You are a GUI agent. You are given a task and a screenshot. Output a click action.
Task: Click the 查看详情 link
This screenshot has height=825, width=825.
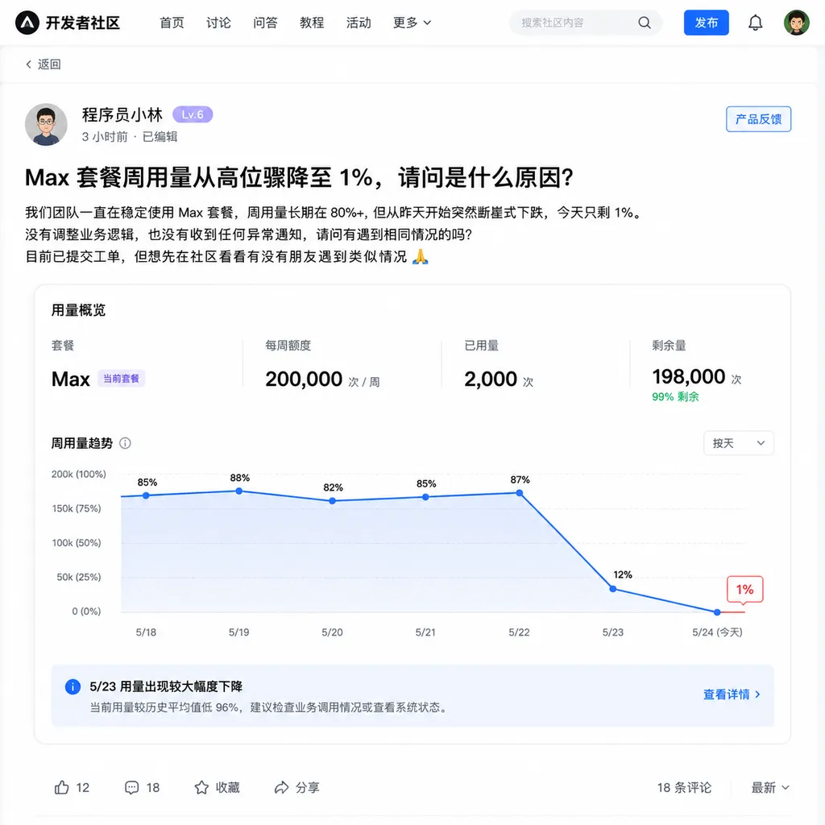pos(732,694)
